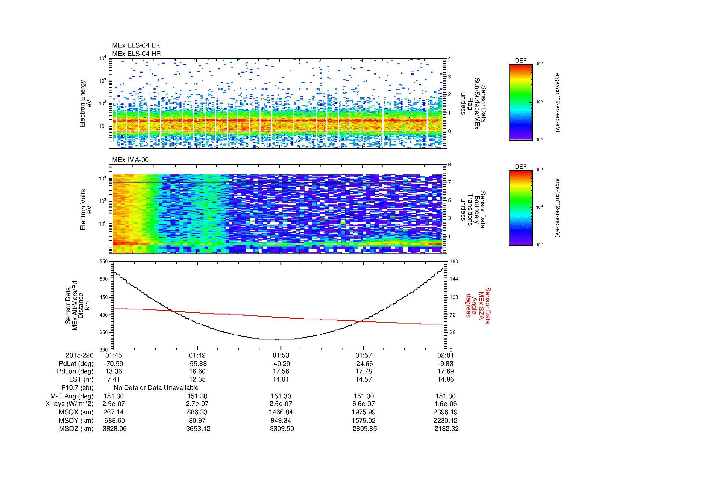
Task: Click the time tick label '01:57'
Action: [x=364, y=355]
